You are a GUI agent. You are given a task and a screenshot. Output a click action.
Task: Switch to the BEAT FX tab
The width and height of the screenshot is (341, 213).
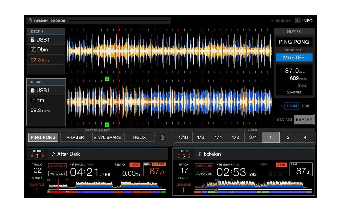point(304,119)
